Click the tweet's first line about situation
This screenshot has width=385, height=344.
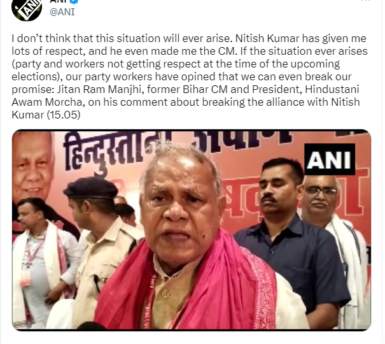(189, 39)
